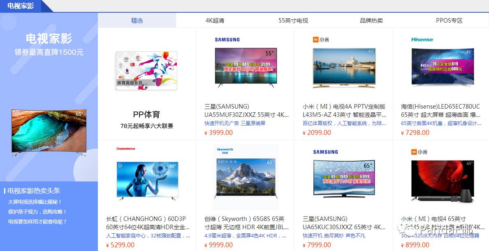This screenshot has width=489, height=251.
Task: Open the 创维 65G8S product title
Action: click(247, 223)
